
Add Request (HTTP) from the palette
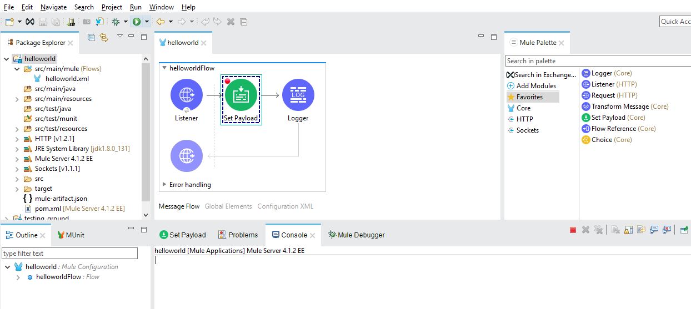610,95
